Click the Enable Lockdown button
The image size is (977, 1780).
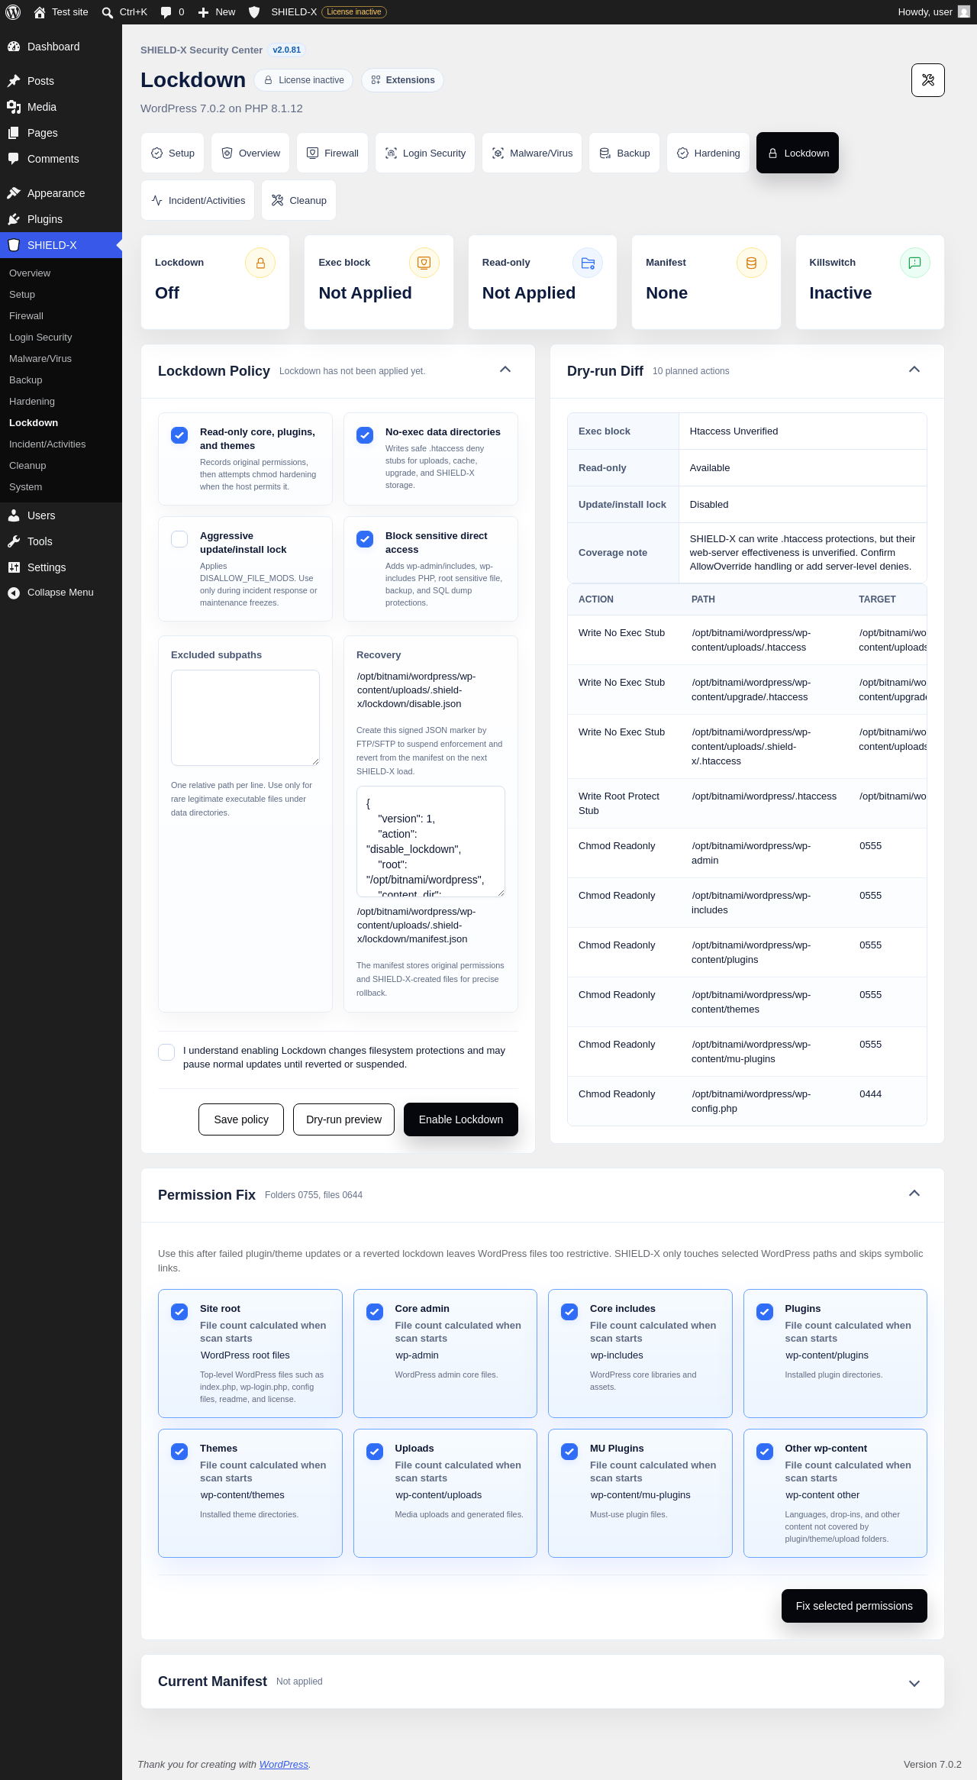tap(461, 1119)
